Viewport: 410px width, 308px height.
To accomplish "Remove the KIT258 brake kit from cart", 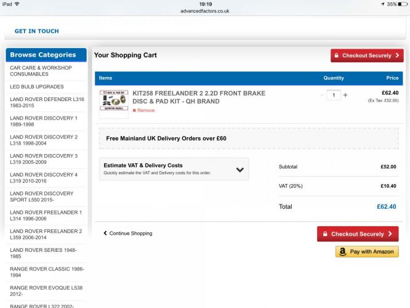I will (143, 110).
